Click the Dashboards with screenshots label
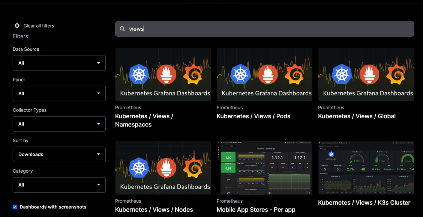 pyautogui.click(x=53, y=207)
